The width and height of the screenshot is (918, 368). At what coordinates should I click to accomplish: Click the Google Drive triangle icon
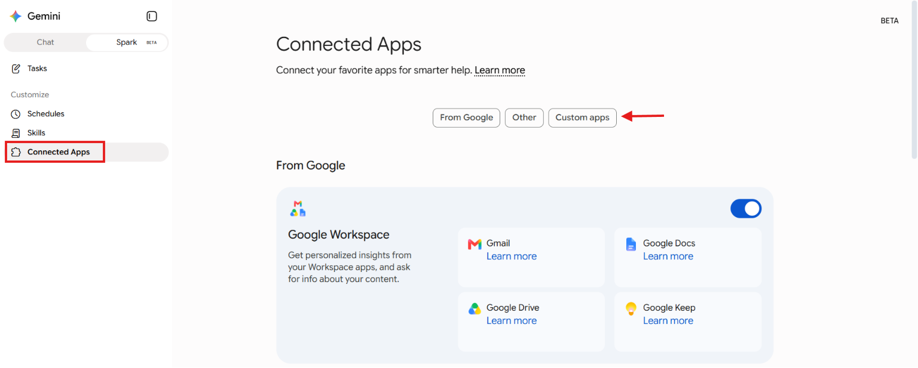[x=475, y=308]
